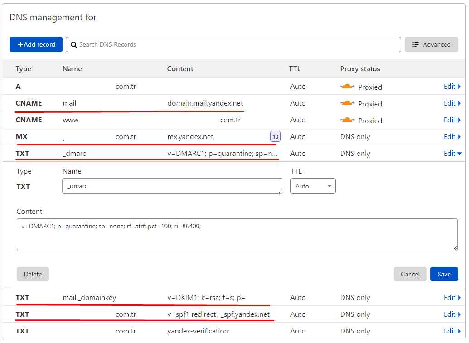Image resolution: width=469 pixels, height=343 pixels.
Task: Focus the Search DNS Records field
Action: click(233, 44)
